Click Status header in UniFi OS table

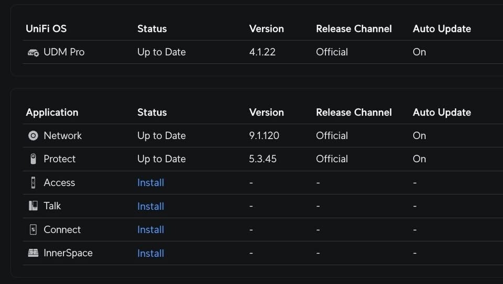click(x=152, y=29)
